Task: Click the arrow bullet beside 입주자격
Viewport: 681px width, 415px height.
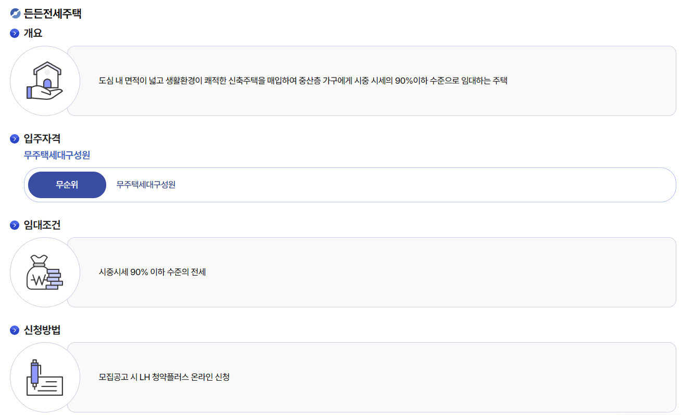Action: pyautogui.click(x=15, y=139)
